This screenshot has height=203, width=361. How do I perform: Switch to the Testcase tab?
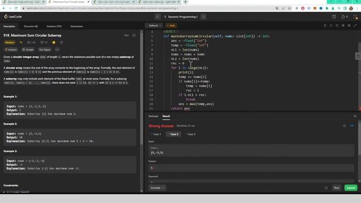(x=153, y=116)
